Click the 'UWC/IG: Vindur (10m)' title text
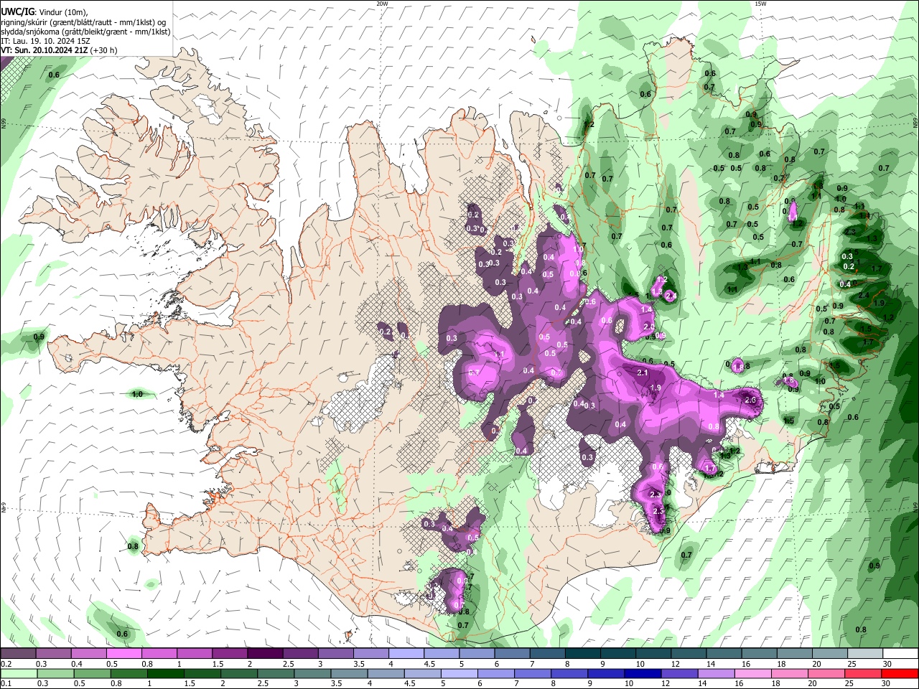 tap(45, 12)
